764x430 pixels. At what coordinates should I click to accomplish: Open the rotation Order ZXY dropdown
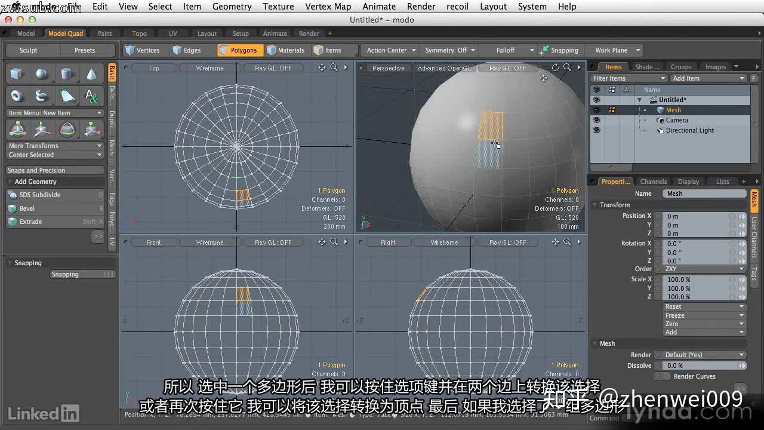[704, 269]
